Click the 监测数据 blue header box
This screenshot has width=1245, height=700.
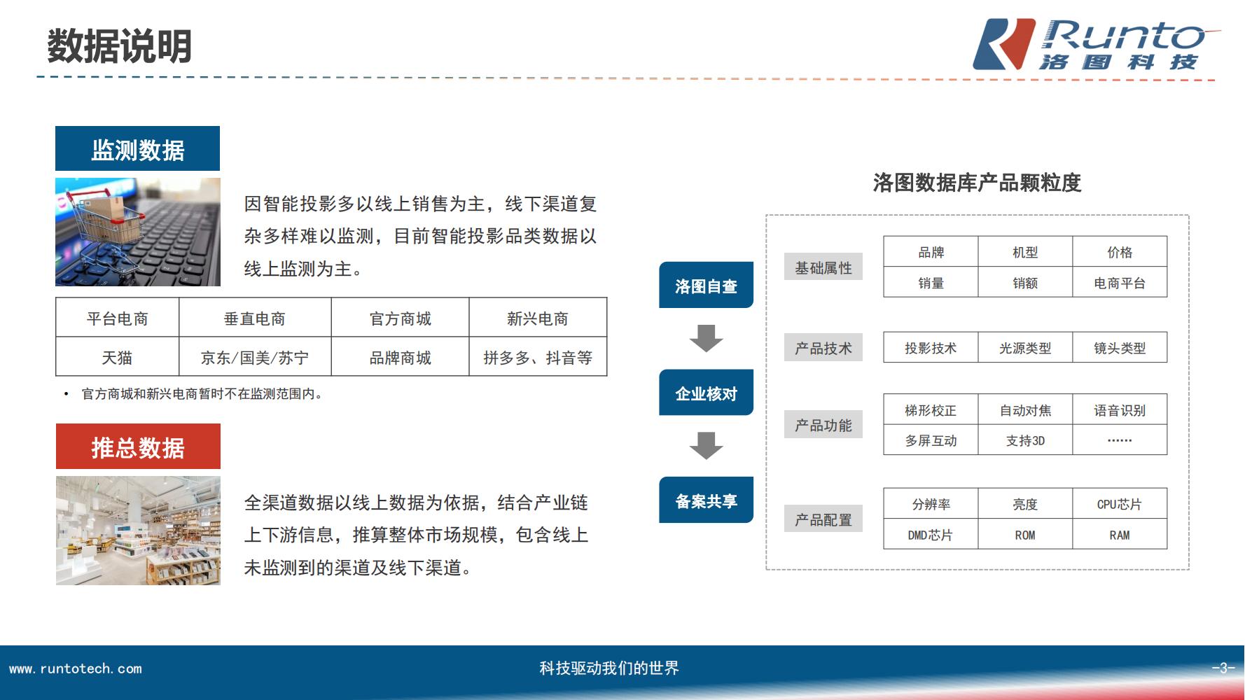[137, 148]
